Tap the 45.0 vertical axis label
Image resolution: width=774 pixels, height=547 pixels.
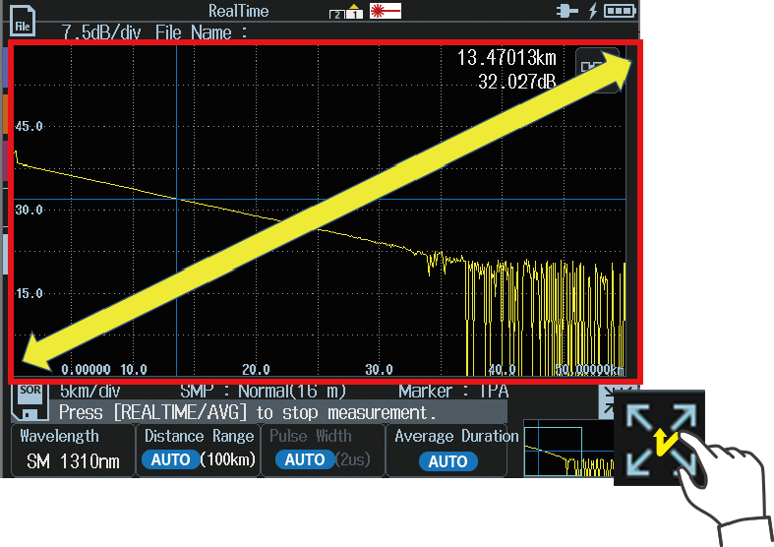[29, 126]
